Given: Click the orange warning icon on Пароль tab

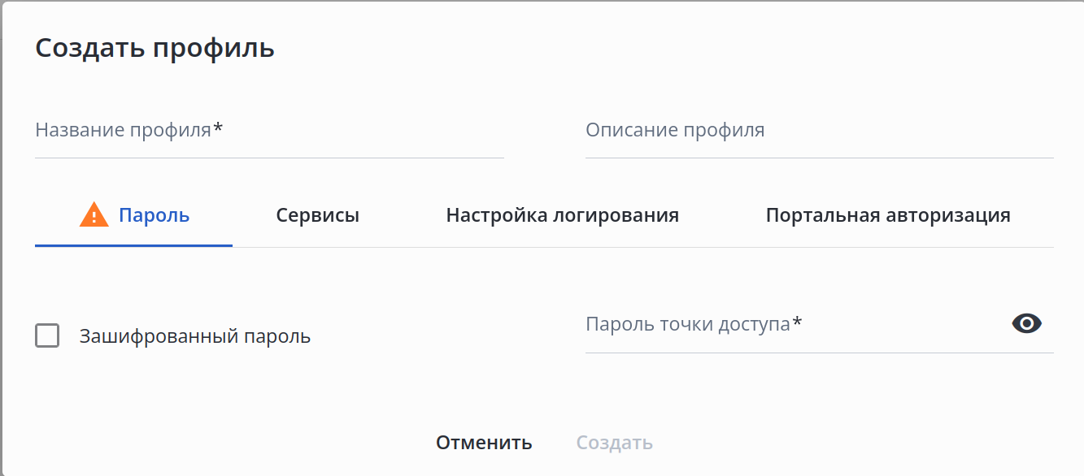Looking at the screenshot, I should point(94,215).
